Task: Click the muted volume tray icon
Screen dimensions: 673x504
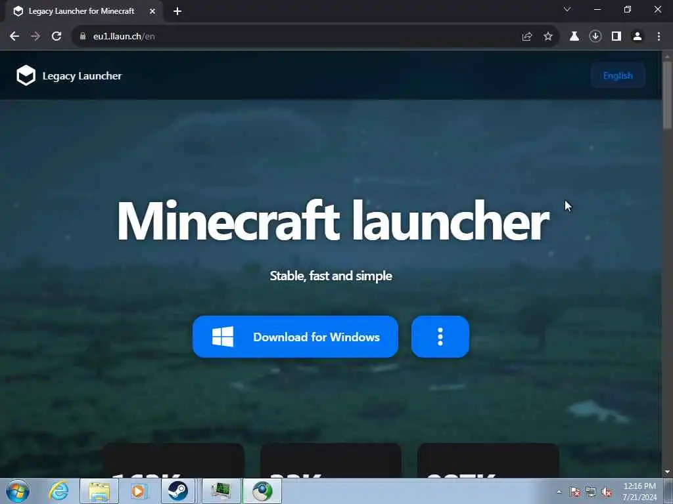Action: (x=607, y=492)
